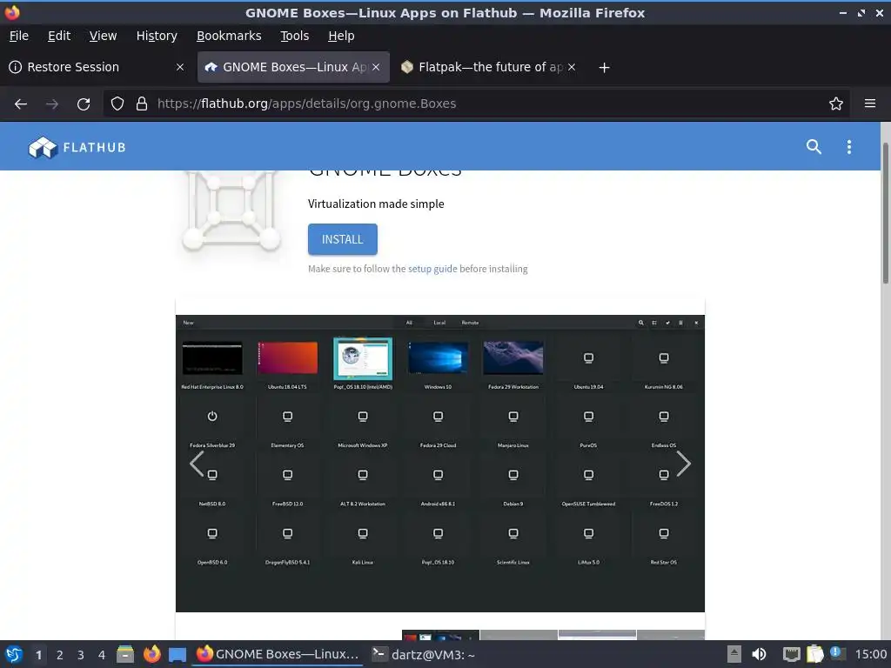Switch to workspace 1 on taskbar
Viewport: 891px width, 668px height.
tap(38, 655)
